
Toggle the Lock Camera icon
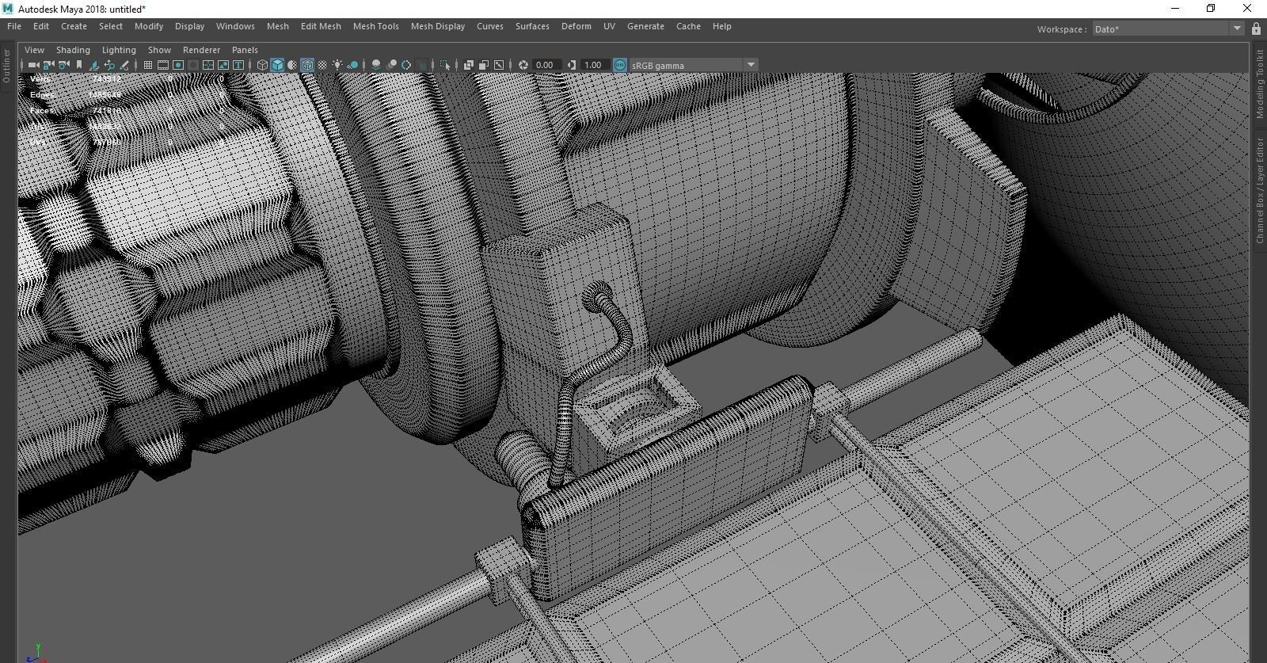point(48,65)
